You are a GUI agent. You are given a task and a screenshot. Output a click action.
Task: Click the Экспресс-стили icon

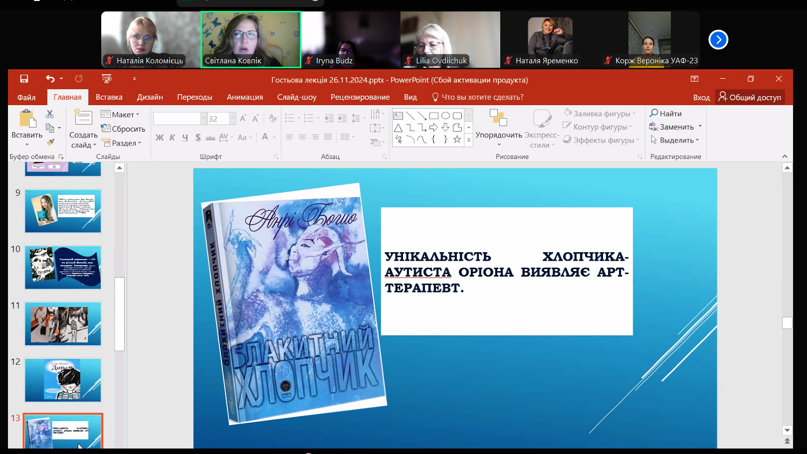click(x=542, y=119)
